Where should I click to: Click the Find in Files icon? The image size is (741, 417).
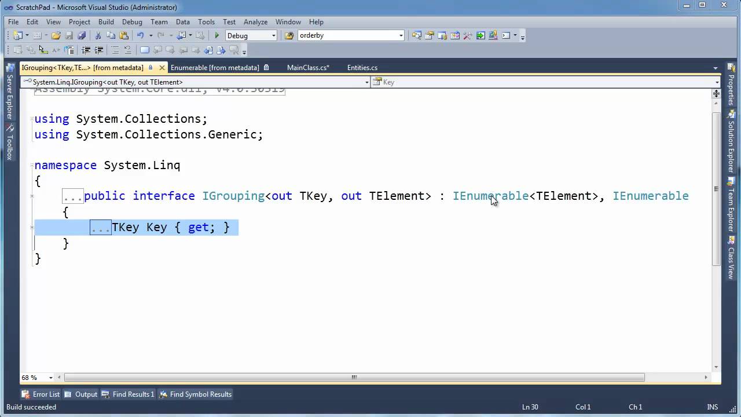click(x=289, y=35)
